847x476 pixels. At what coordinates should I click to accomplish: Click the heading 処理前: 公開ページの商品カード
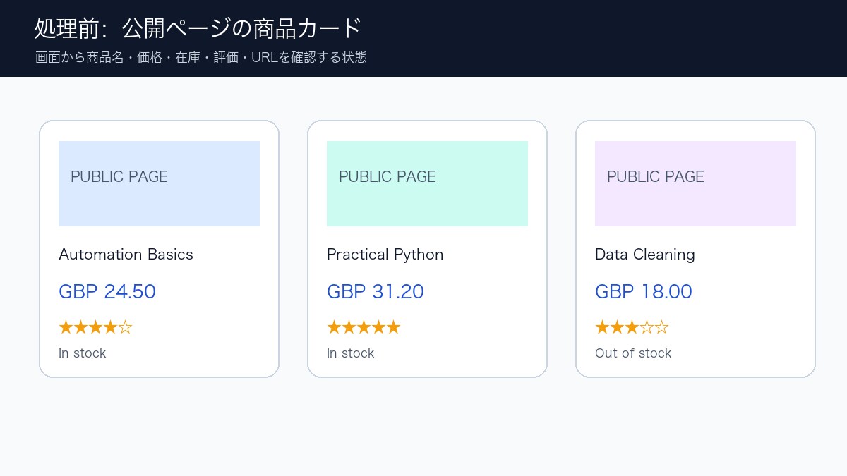(198, 28)
